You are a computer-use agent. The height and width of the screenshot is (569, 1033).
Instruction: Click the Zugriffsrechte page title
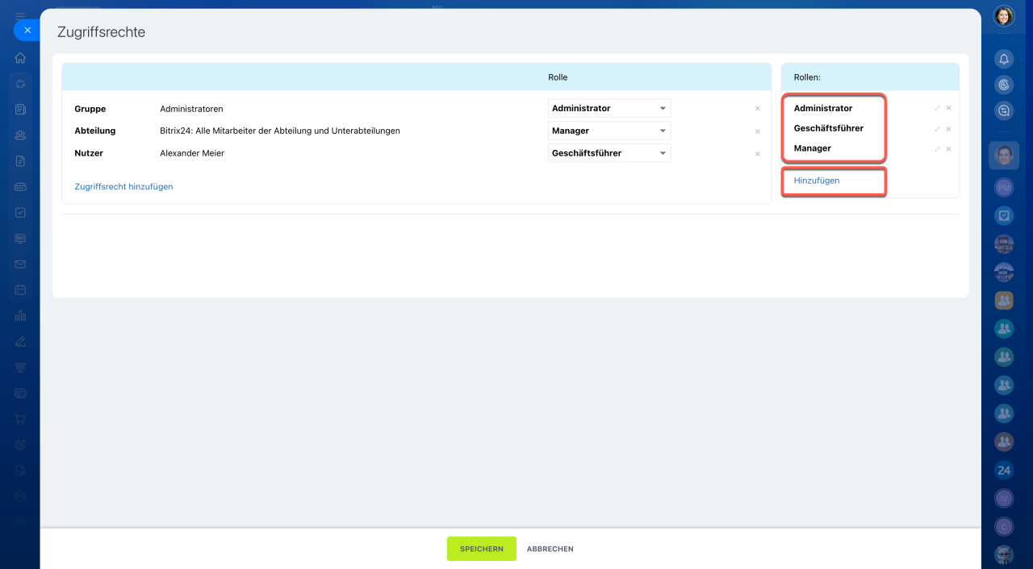click(101, 32)
